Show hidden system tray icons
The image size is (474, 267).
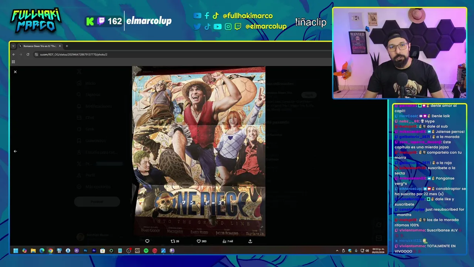337,251
